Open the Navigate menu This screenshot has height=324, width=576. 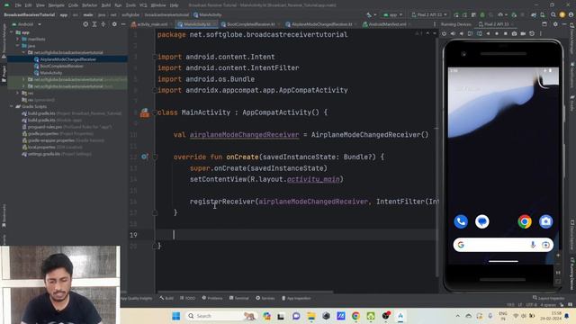56,5
